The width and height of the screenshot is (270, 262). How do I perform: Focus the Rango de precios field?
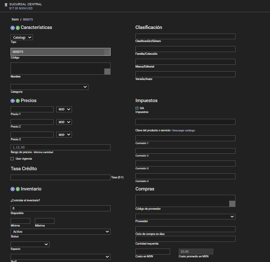click(60, 147)
